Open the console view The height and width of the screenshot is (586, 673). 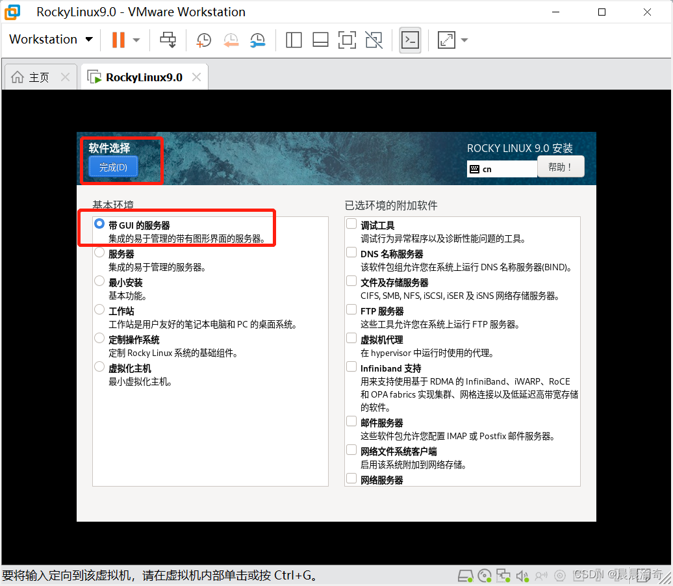tap(410, 40)
